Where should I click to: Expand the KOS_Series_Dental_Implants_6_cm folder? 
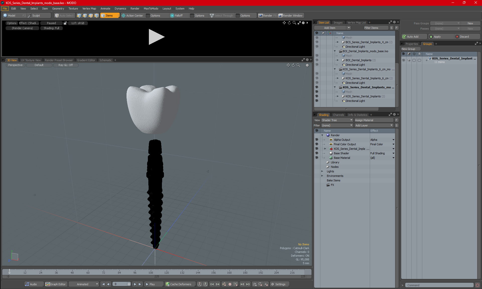pyautogui.click(x=338, y=78)
